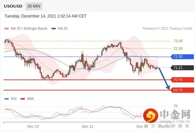Viewport: 195px width, 132px height.
Task: Toggle the 9MA legend marker
Action: 22,99
